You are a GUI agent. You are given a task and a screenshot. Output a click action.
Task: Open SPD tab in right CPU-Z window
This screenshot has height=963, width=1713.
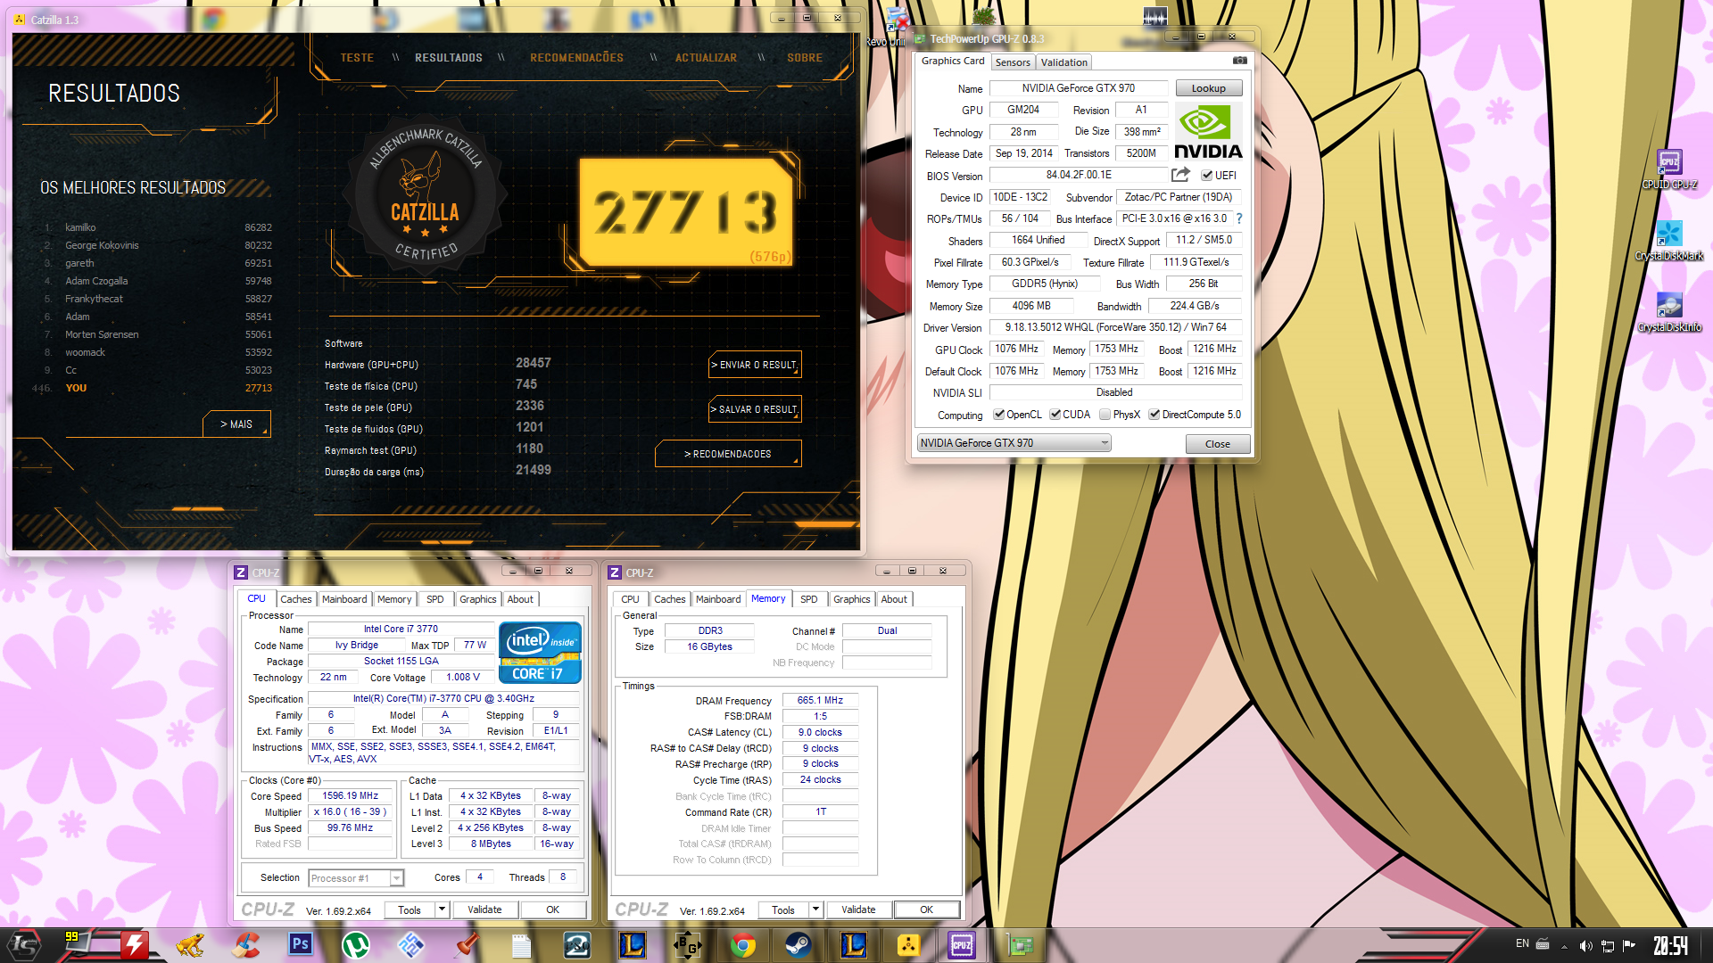pos(808,599)
